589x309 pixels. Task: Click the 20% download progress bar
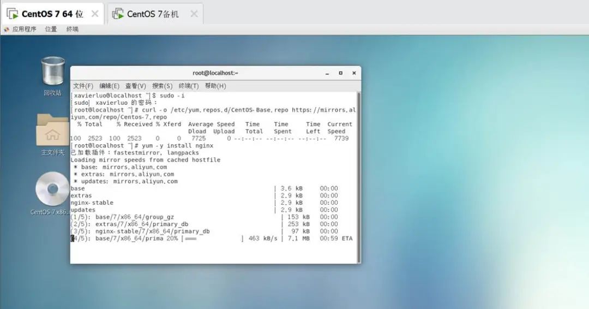212,239
